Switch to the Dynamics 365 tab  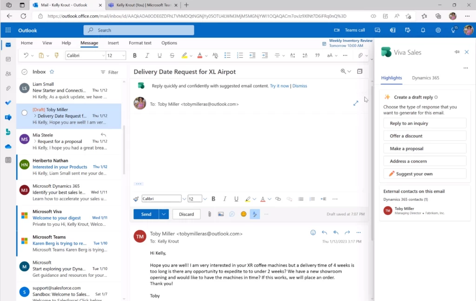tap(425, 78)
